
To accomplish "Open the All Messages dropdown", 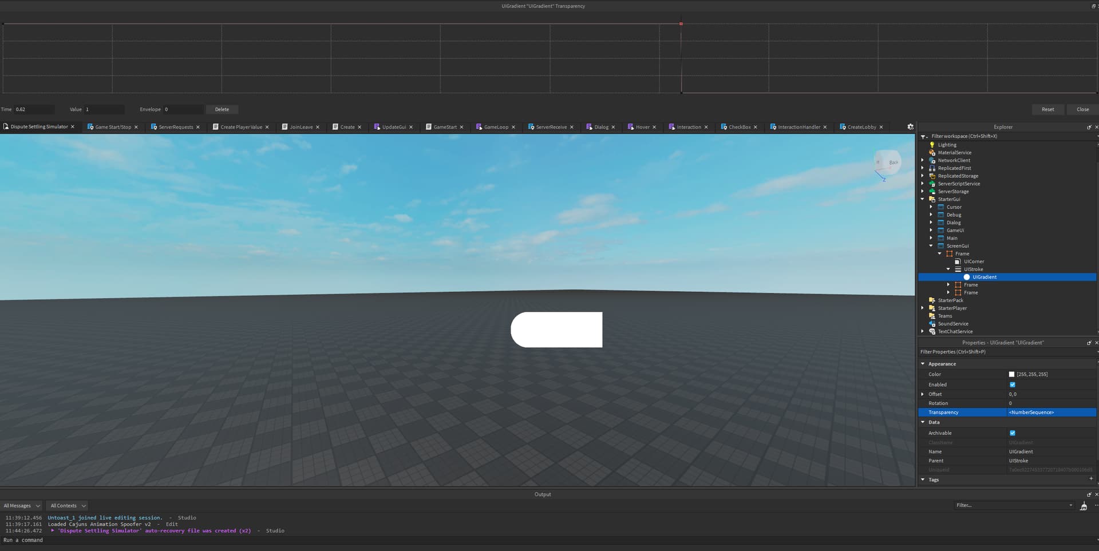I will 21,505.
